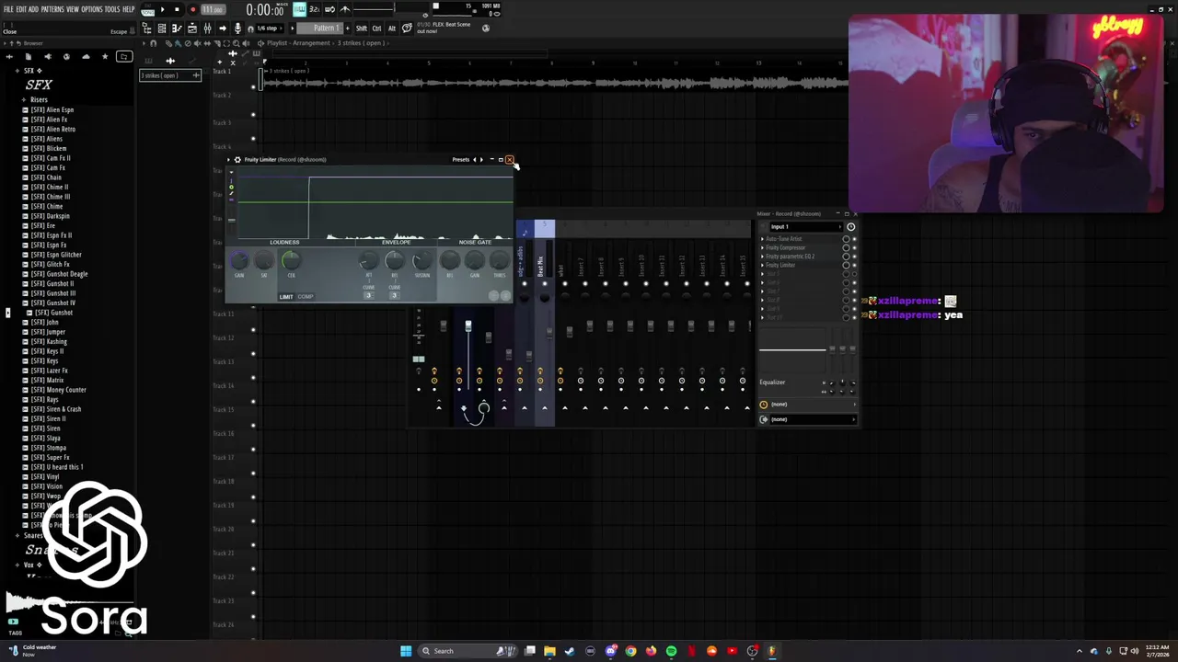
Task: Click the Ctrl key button
Action: coord(376,29)
